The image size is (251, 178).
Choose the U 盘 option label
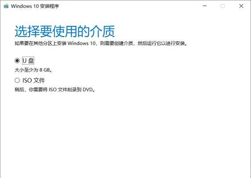pyautogui.click(x=28, y=61)
